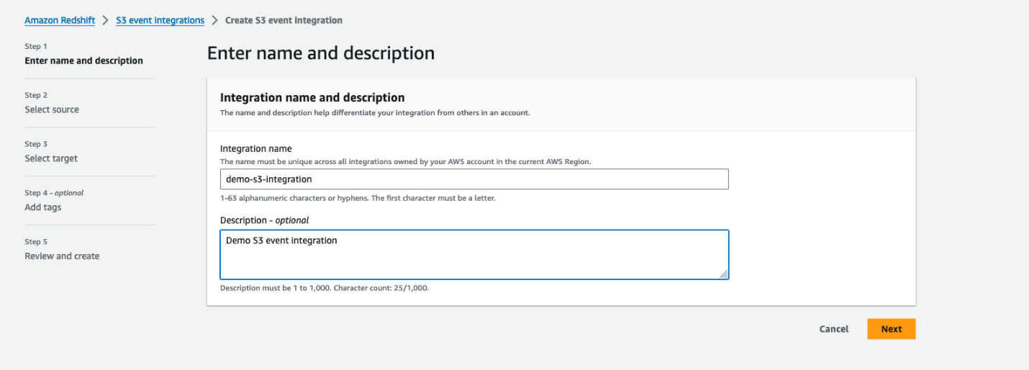Open Step 4 Add tags

(x=43, y=207)
